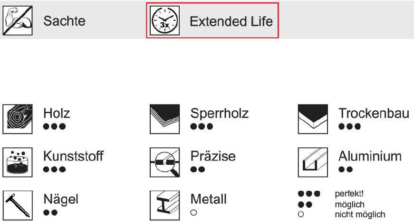The height and width of the screenshot is (222, 414).
Task: Click the Extended Life label
Action: [x=231, y=21]
